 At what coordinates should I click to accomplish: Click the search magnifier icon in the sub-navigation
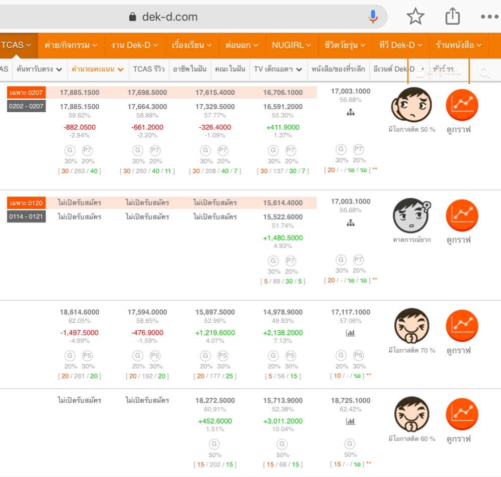(x=484, y=73)
